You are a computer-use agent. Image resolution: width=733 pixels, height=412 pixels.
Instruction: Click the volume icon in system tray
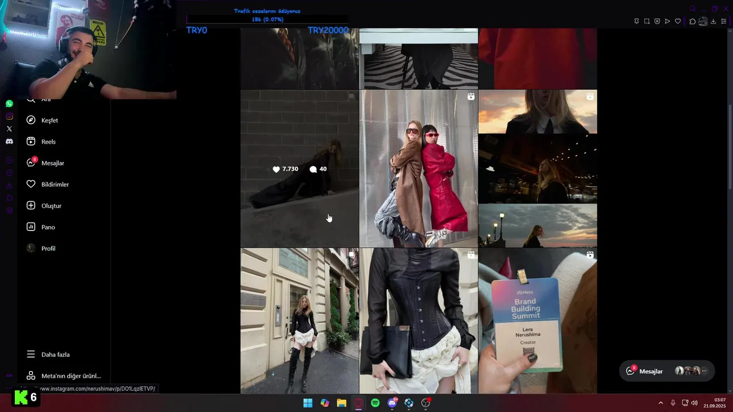tap(694, 403)
